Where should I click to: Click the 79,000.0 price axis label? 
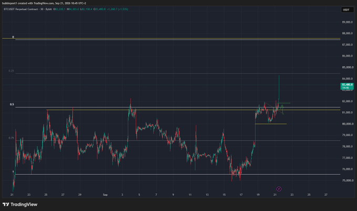click(348, 135)
